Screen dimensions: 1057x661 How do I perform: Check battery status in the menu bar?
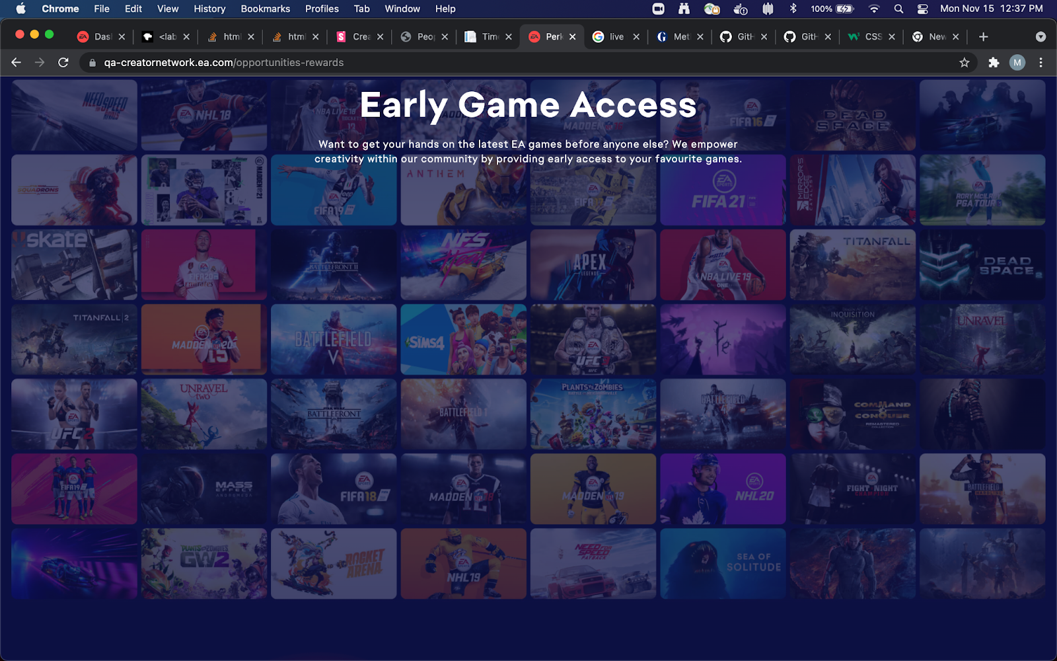click(x=832, y=9)
